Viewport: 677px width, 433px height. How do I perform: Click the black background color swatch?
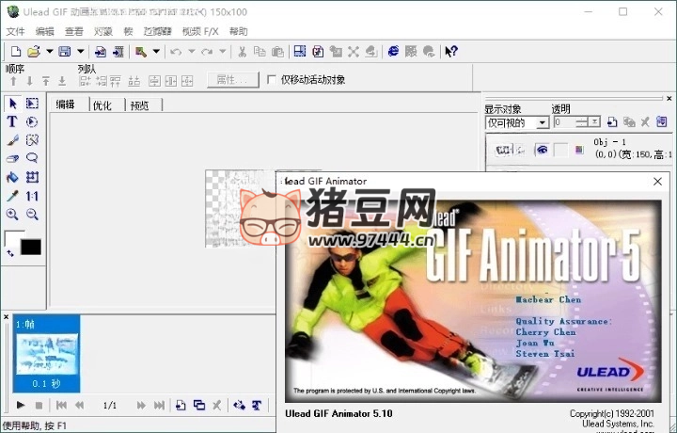(x=31, y=247)
